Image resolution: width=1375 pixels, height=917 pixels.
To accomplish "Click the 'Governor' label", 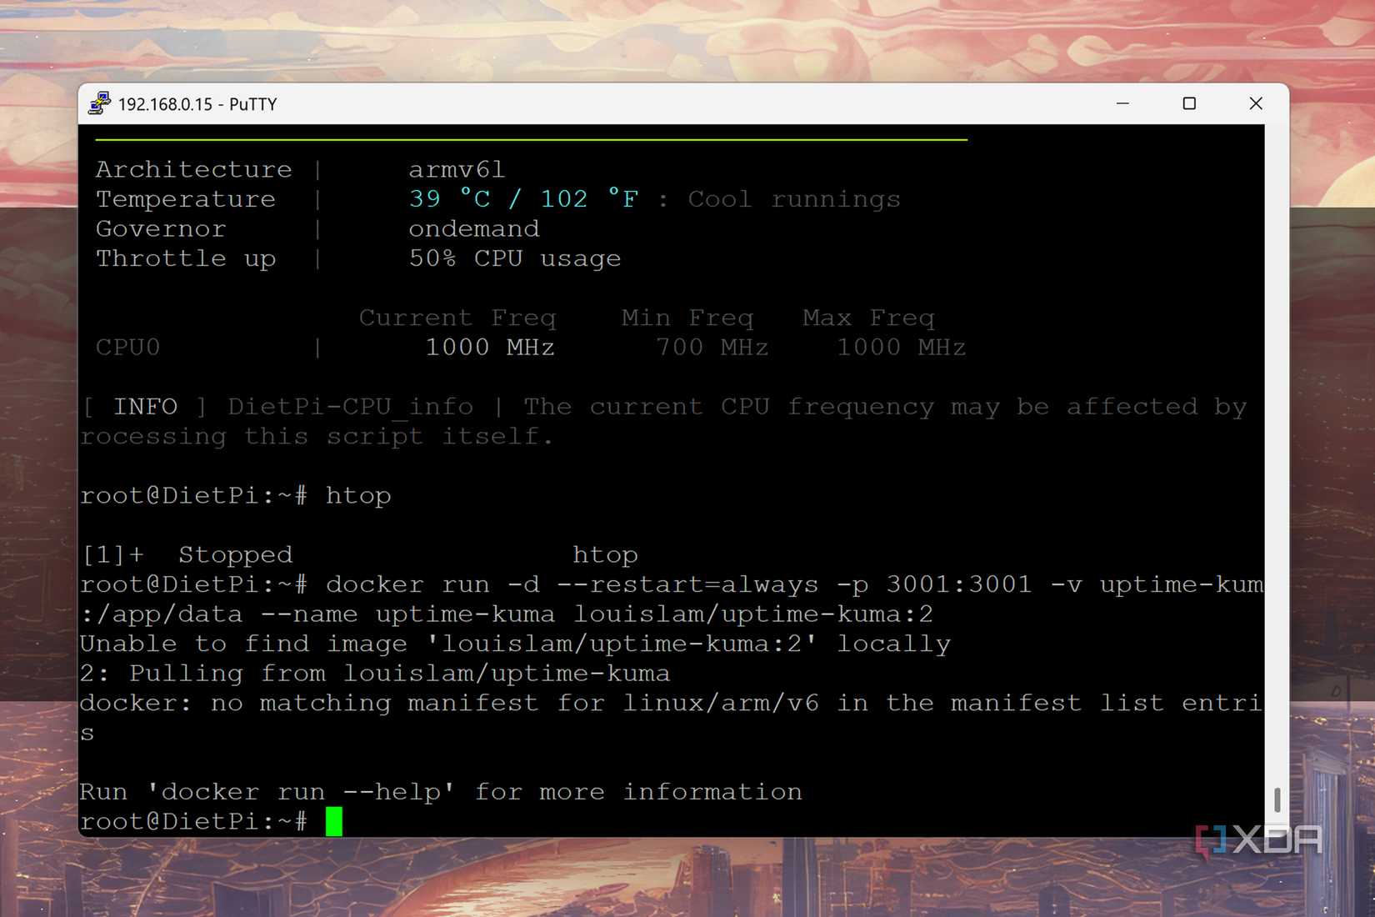I will [x=161, y=228].
